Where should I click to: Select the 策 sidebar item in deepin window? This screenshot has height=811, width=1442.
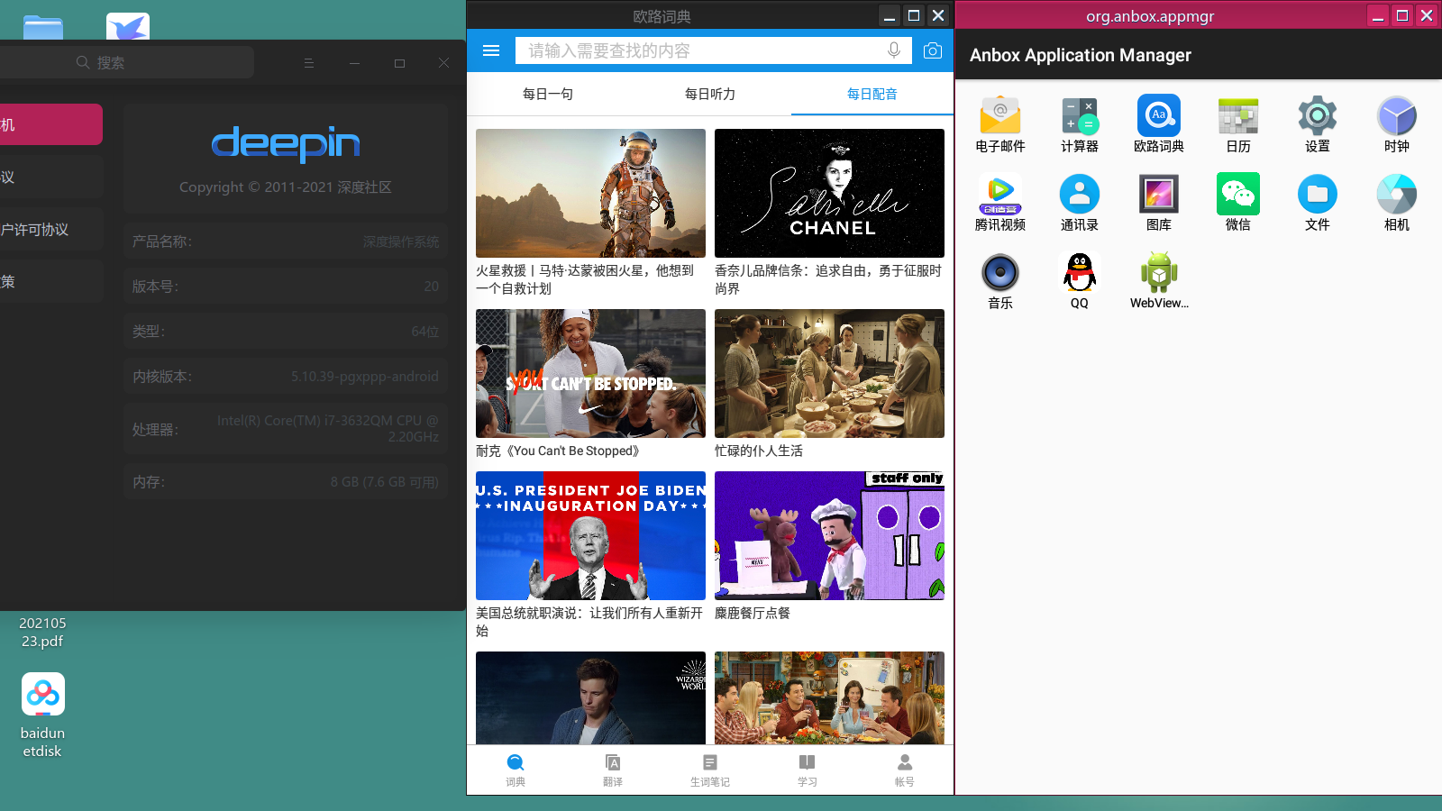[50, 281]
